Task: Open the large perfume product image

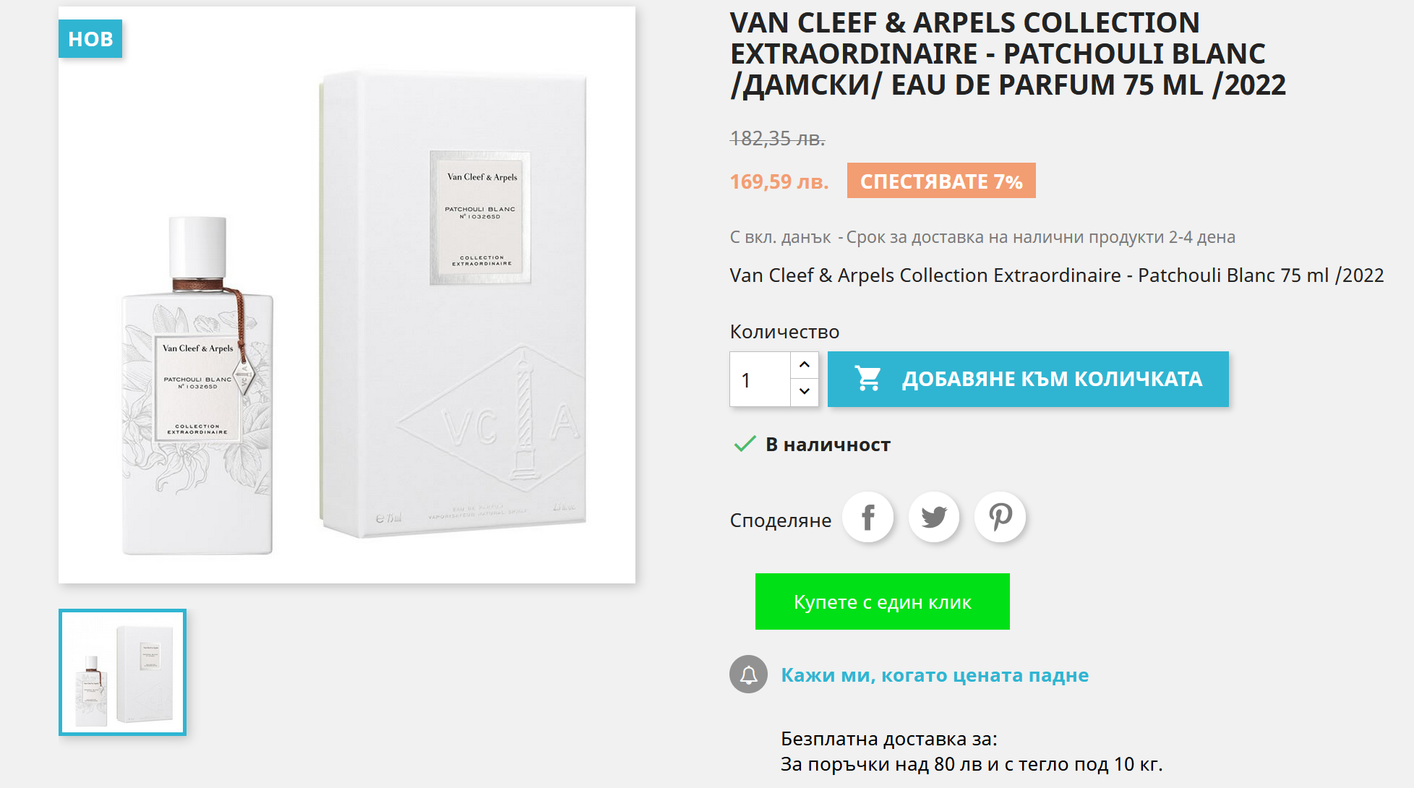Action: [x=347, y=295]
